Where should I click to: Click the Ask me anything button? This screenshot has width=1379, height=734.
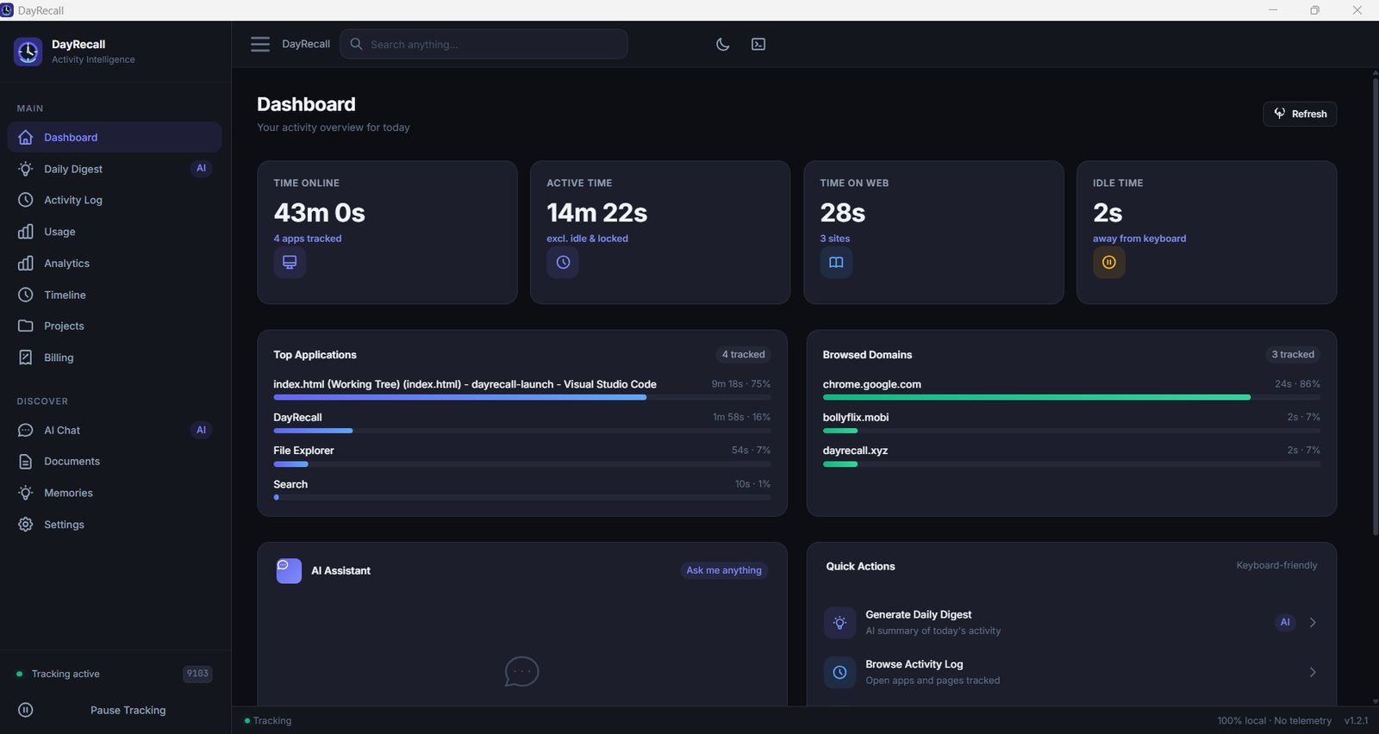724,570
